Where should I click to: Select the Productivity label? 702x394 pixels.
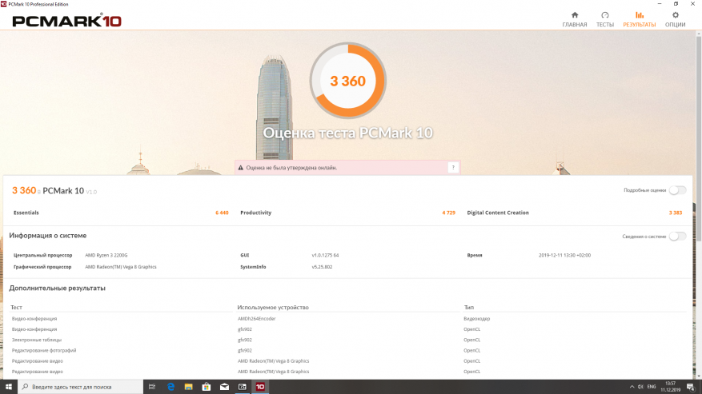pyautogui.click(x=255, y=213)
